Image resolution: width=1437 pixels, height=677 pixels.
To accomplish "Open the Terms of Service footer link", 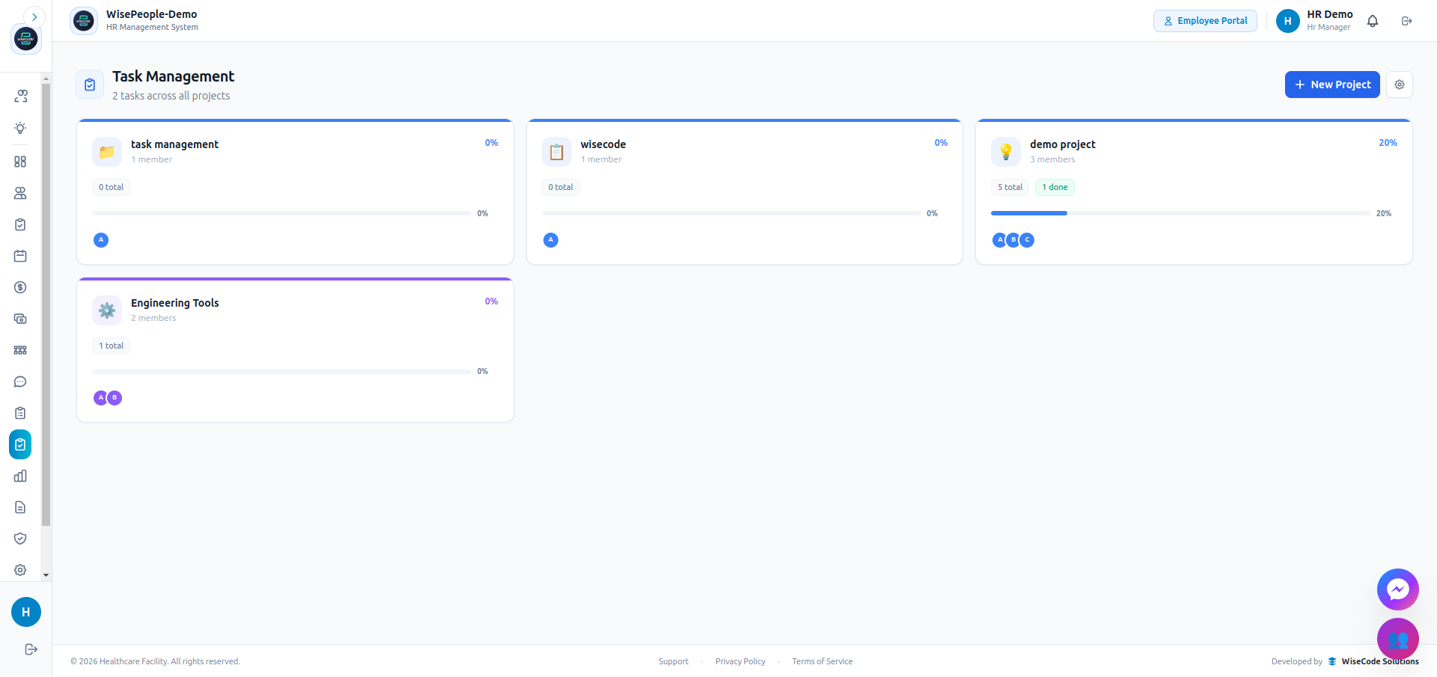I will click(823, 661).
